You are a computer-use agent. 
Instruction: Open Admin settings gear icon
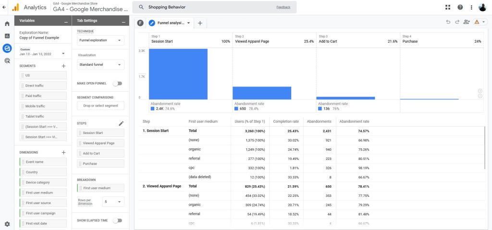pos(7,224)
